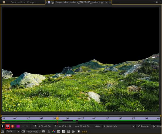Set layer out point bracket button
This screenshot has height=134, width=162.
pyautogui.click(x=56, y=126)
